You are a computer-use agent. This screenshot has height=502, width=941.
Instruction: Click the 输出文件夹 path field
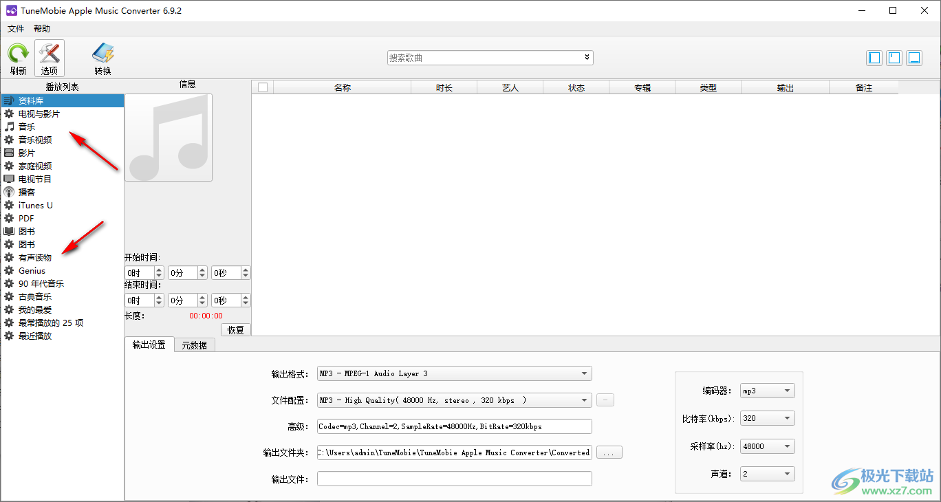pyautogui.click(x=455, y=452)
